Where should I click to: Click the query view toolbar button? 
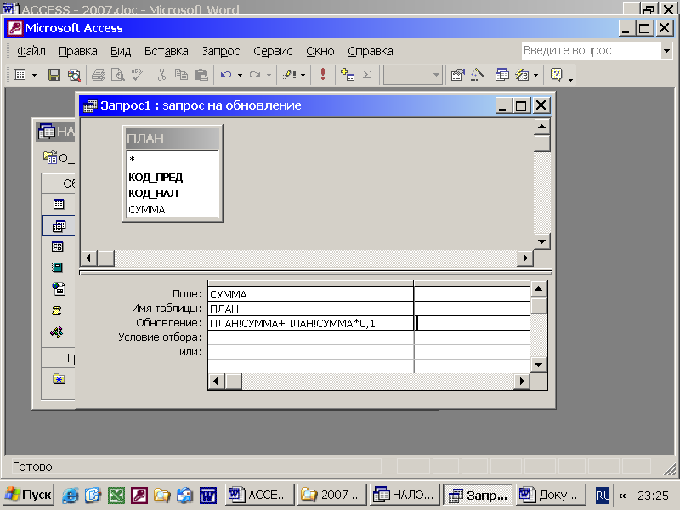[x=20, y=75]
